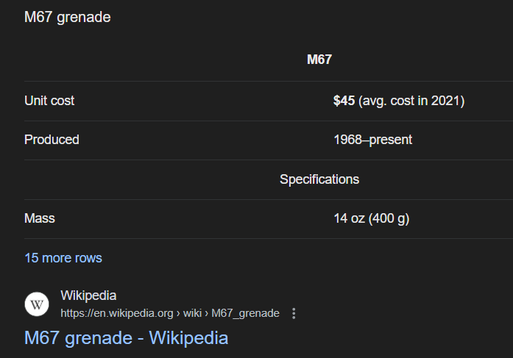Click the M67_grenade part of the URL
The width and height of the screenshot is (513, 358).
click(x=245, y=313)
